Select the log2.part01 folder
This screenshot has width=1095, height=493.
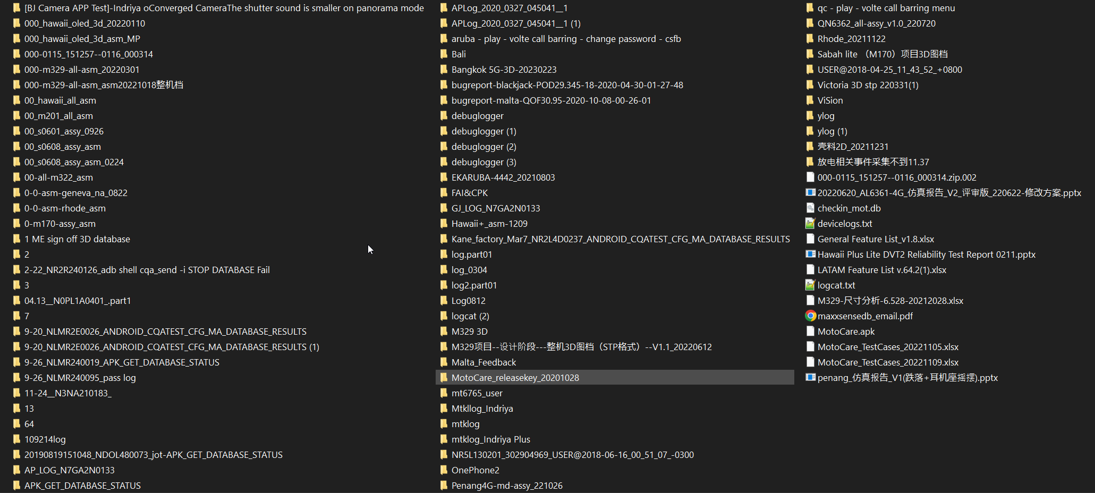(474, 285)
